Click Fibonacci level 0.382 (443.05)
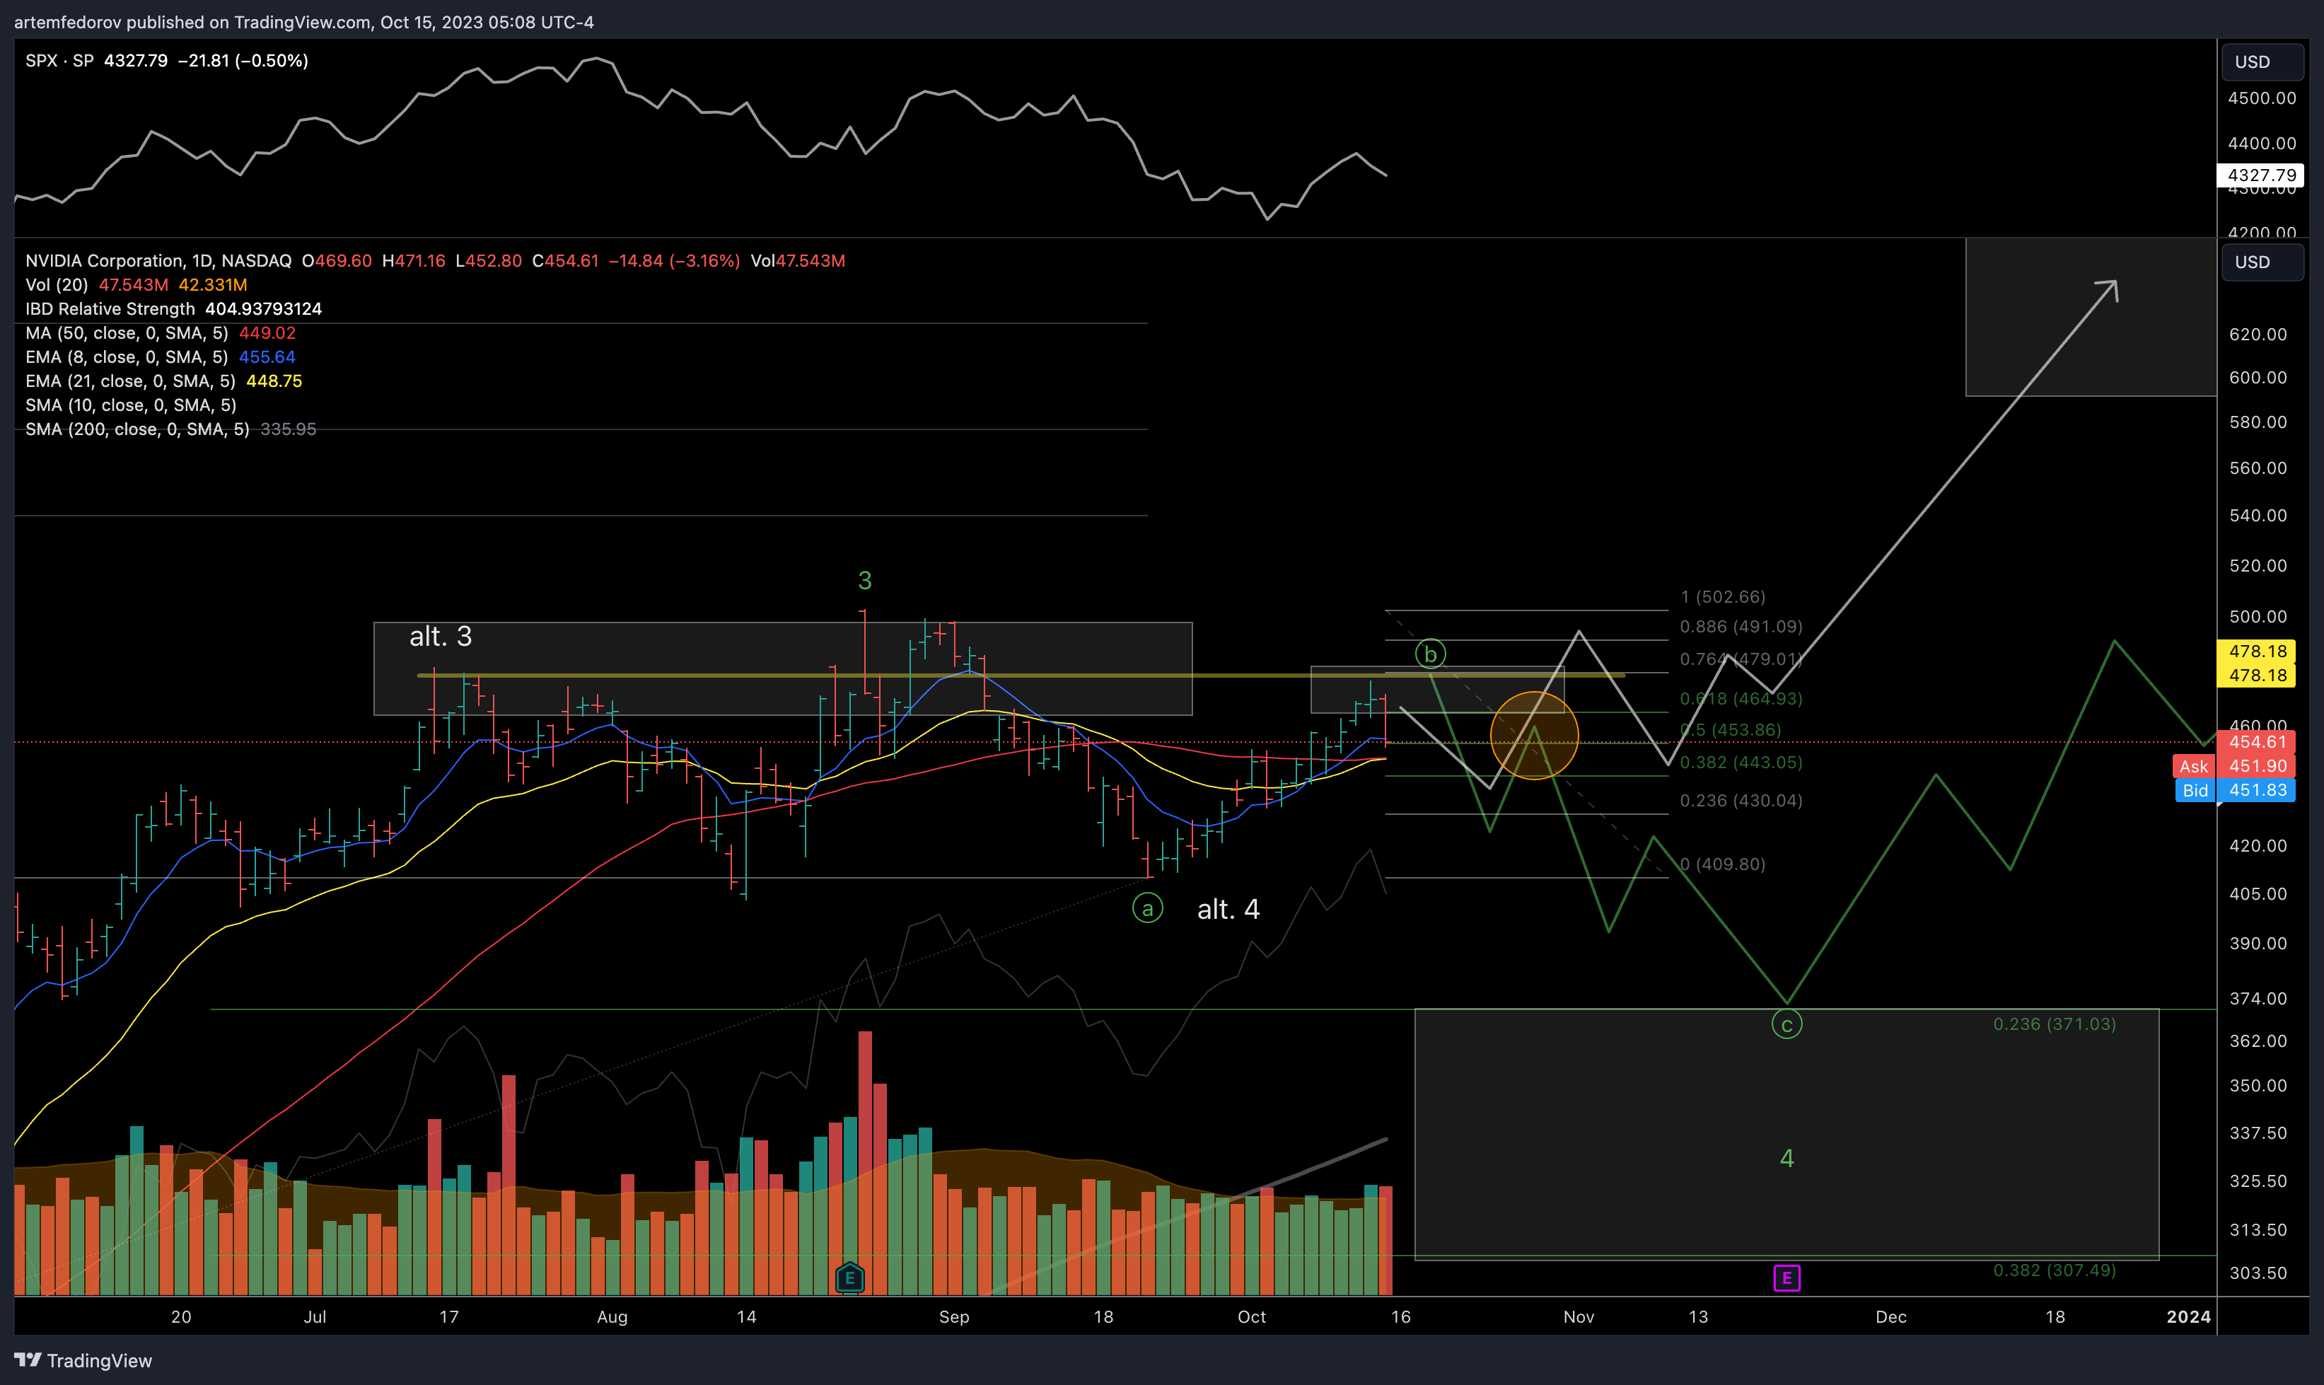Viewport: 2324px width, 1385px height. (x=1741, y=763)
